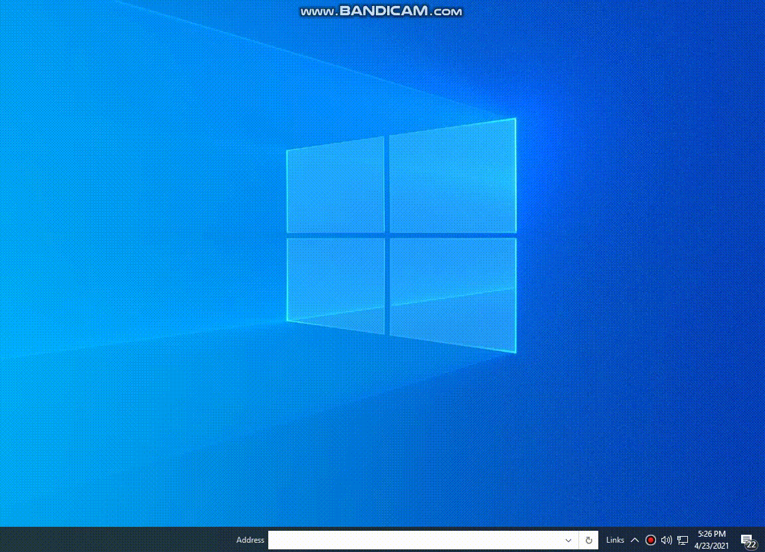Open the network tray icon
765x552 pixels.
coord(683,540)
